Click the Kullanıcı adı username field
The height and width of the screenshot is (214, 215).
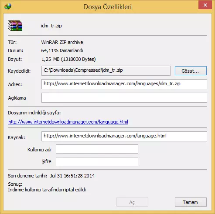click(97, 149)
